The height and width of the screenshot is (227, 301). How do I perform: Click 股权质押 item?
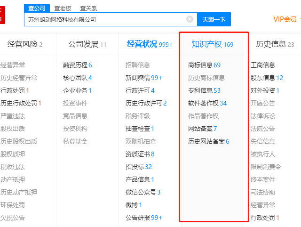tap(13, 154)
